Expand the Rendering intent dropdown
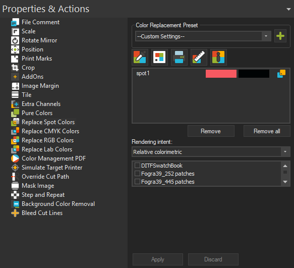Screen dimensions: 294x268 coord(211,151)
